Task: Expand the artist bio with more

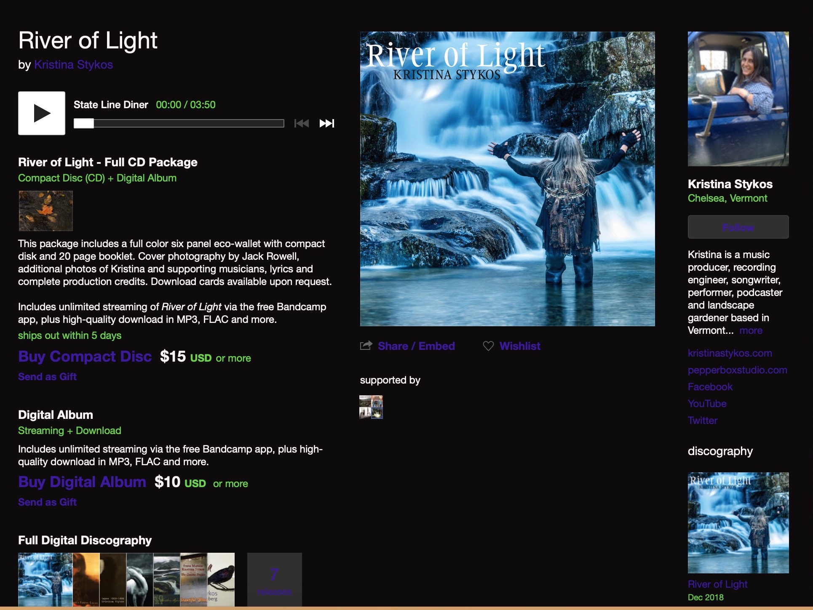Action: click(751, 330)
